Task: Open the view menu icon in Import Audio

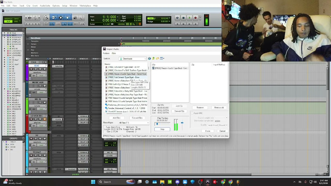Action: click(x=162, y=59)
